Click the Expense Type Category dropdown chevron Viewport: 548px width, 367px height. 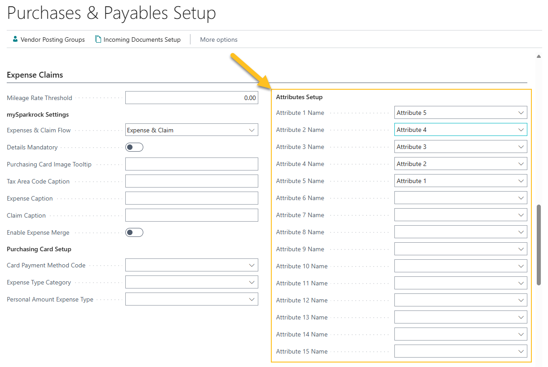pos(252,282)
